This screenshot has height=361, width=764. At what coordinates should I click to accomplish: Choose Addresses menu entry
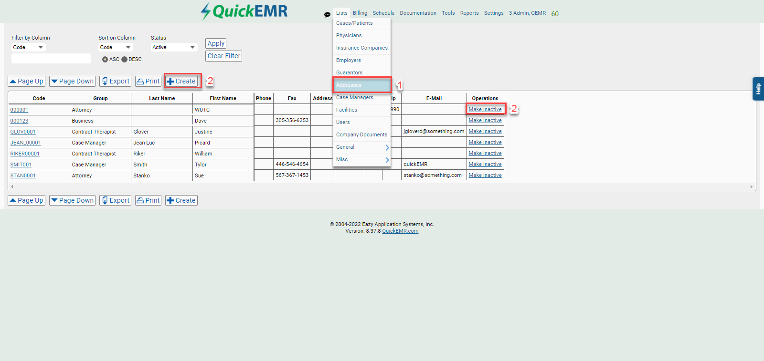click(x=362, y=85)
